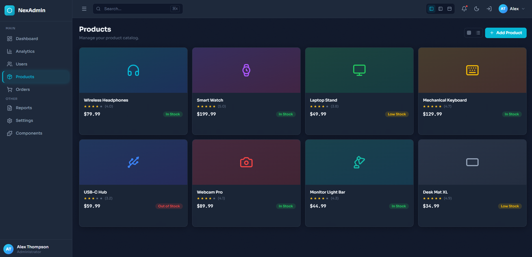
Task: Click the watch icon on Smart Watch card
Action: 246,70
